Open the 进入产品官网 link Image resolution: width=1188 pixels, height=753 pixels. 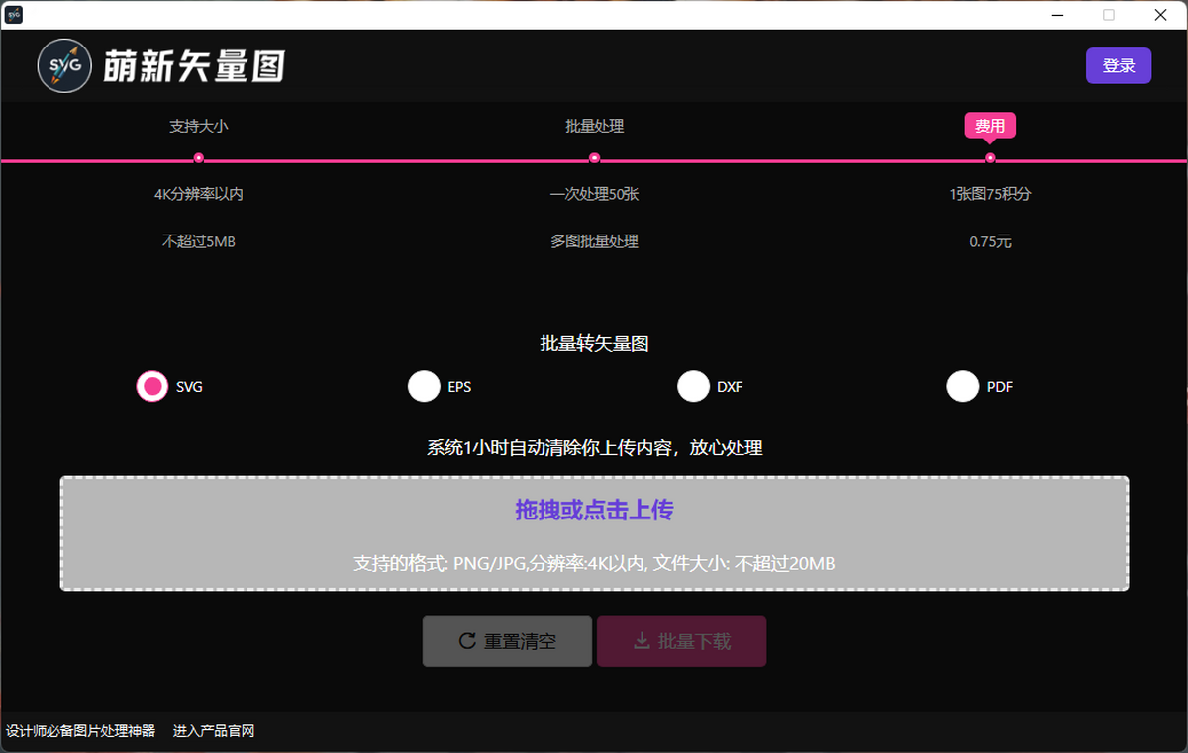[214, 731]
